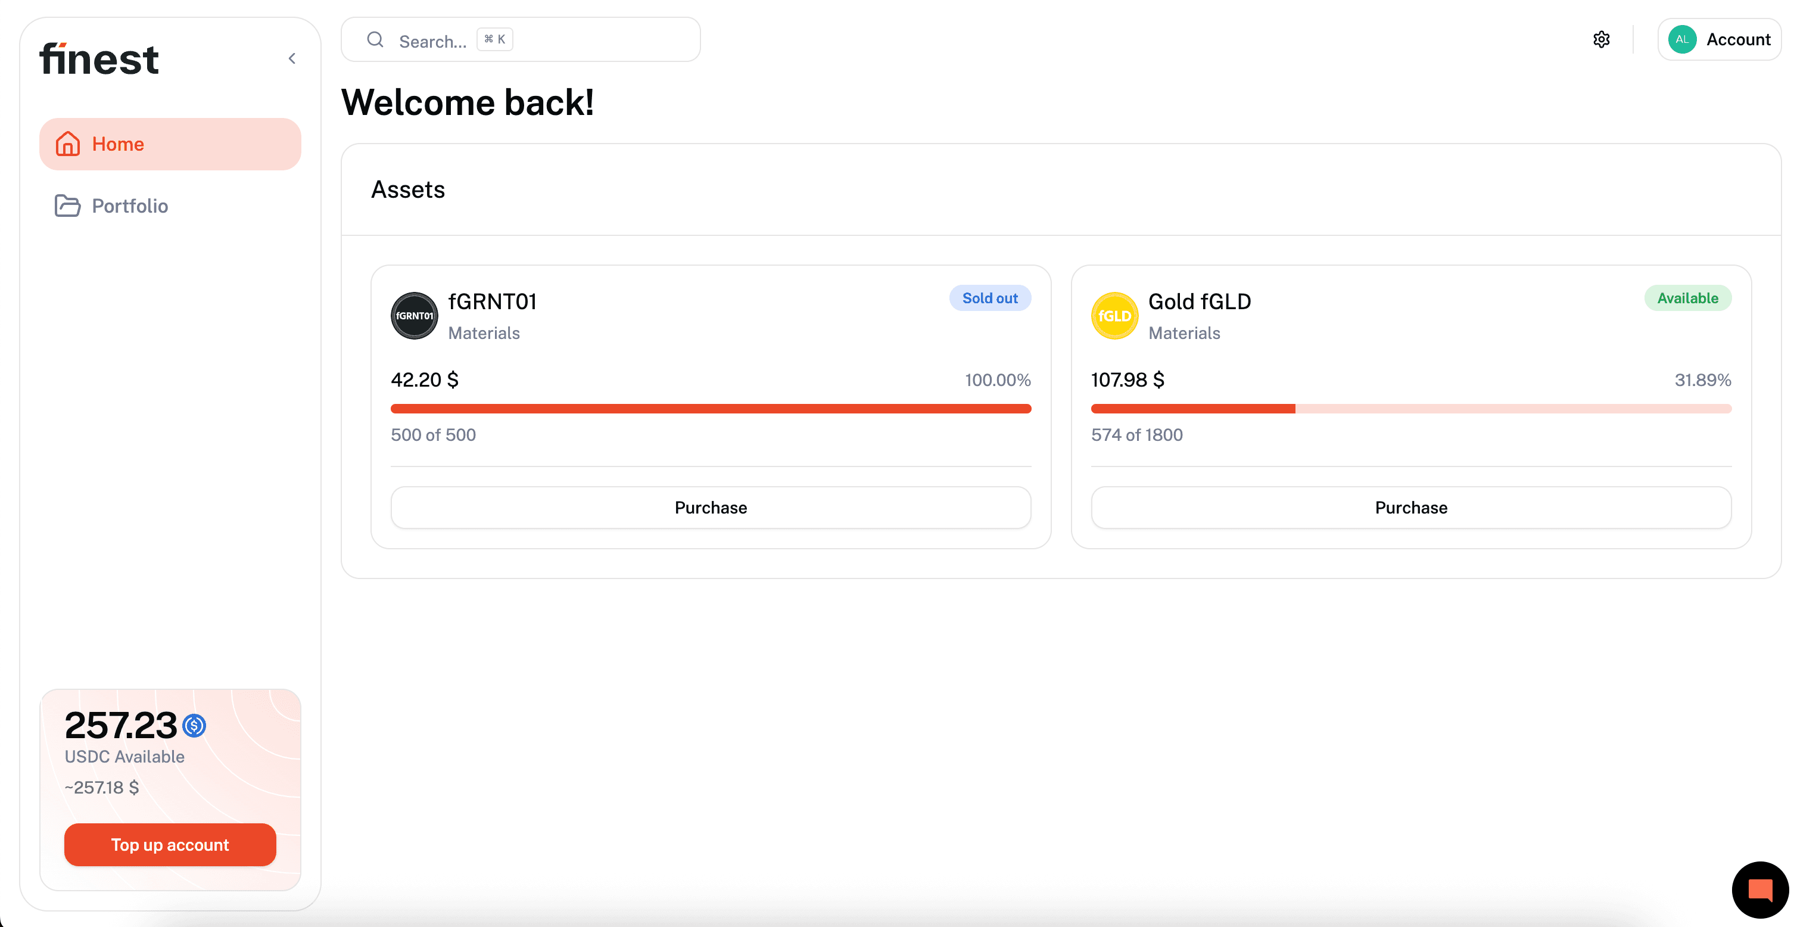Collapse the sidebar with the chevron
This screenshot has height=927, width=1794.
(292, 58)
